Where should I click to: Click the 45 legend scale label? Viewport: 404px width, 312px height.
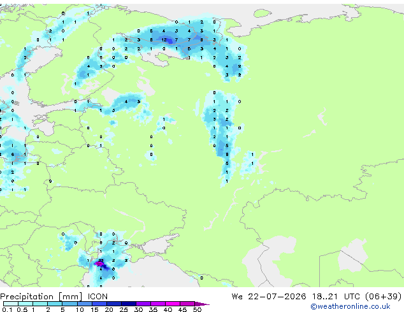182,309
